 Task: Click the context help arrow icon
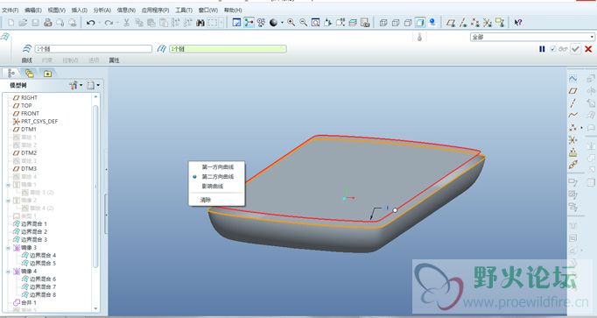click(518, 23)
